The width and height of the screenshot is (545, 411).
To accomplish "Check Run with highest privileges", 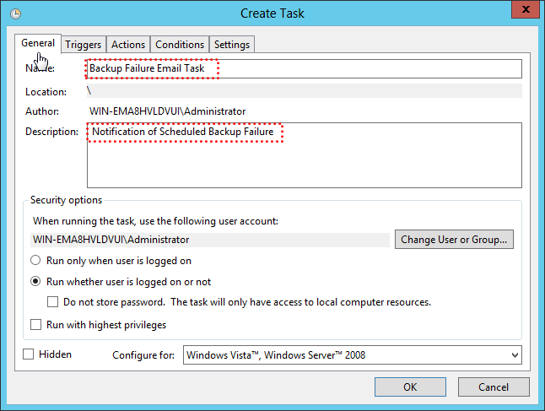I will click(36, 325).
